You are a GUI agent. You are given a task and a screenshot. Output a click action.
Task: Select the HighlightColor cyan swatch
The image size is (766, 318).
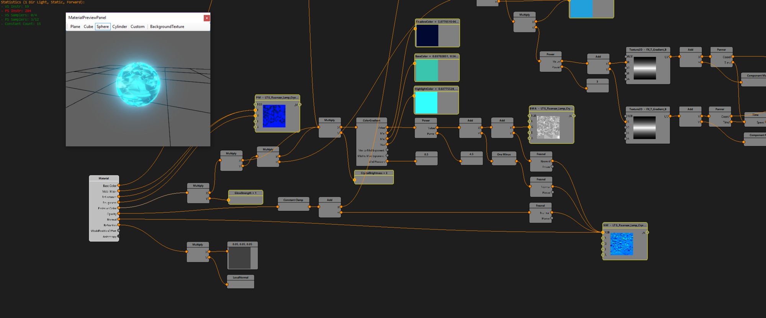[426, 103]
